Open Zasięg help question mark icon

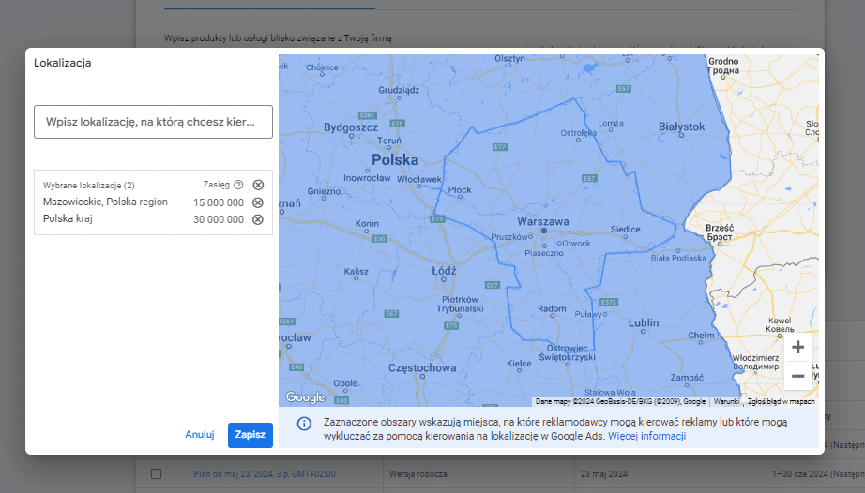coord(238,185)
